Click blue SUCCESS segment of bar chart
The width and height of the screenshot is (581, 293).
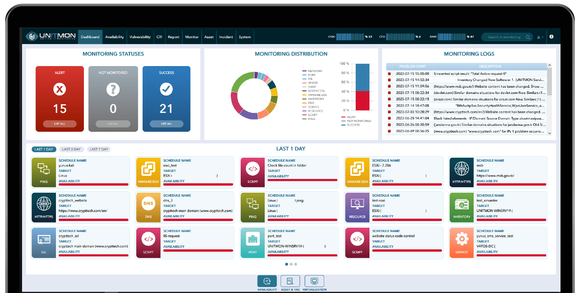362,77
